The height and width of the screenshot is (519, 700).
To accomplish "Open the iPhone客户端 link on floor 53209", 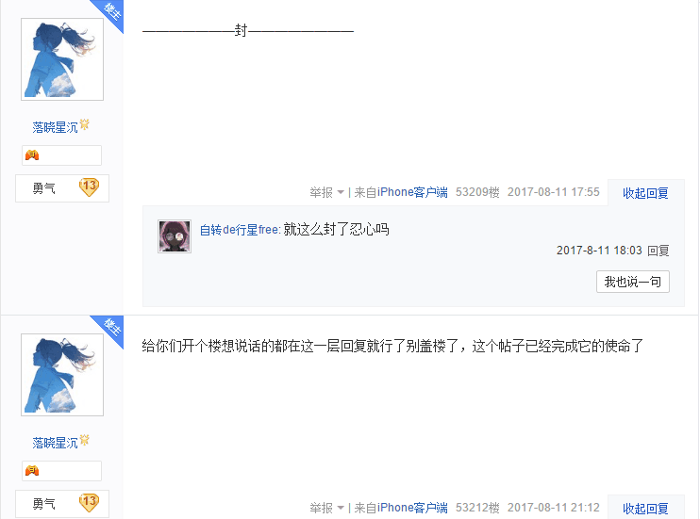I will 412,192.
